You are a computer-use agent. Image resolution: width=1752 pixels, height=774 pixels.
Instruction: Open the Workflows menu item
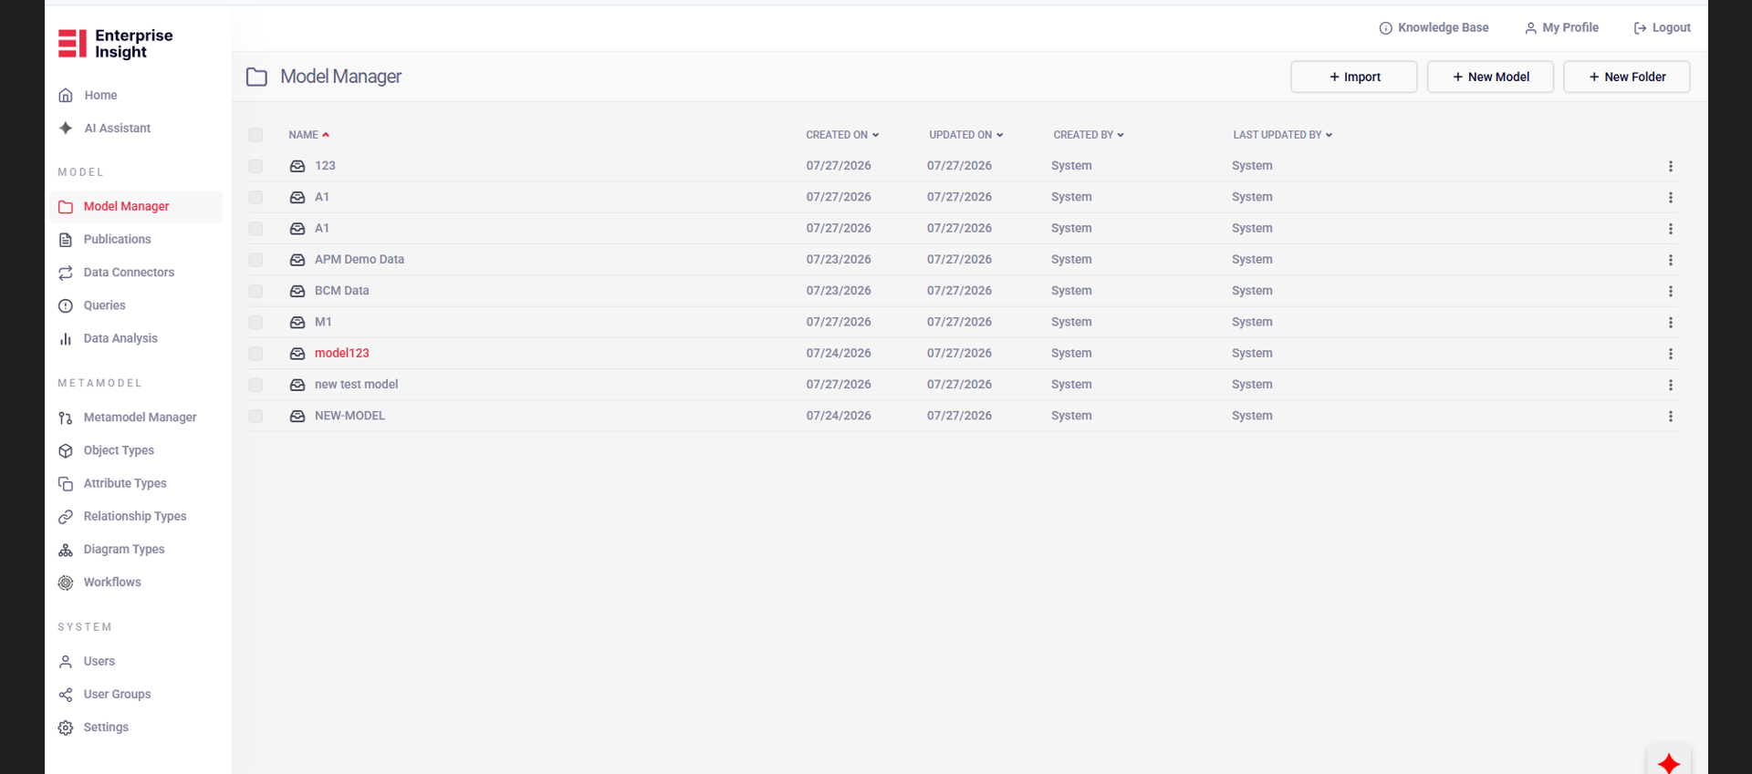click(112, 583)
